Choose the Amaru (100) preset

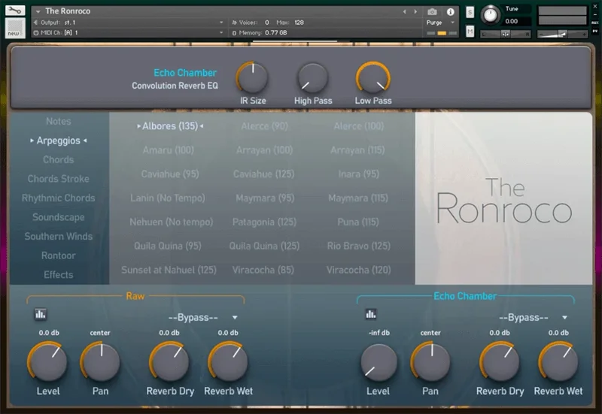point(168,150)
